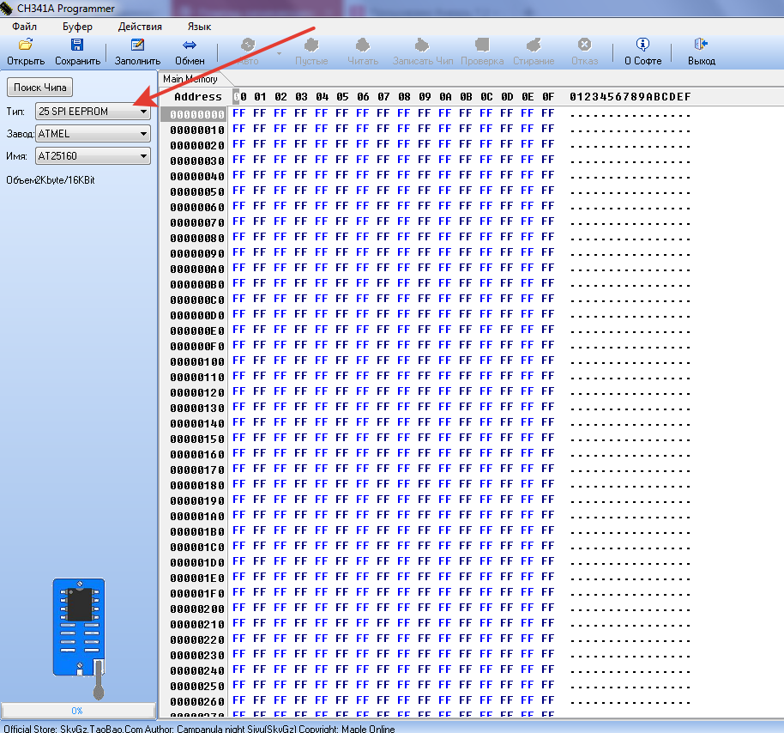Screen dimensions: 784x733
Task: Select address row 00000010
Action: coord(197,130)
